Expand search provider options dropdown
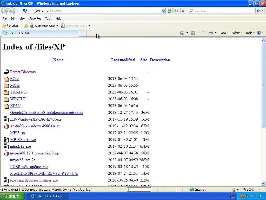Screen dimensions: 266x200 263,11
